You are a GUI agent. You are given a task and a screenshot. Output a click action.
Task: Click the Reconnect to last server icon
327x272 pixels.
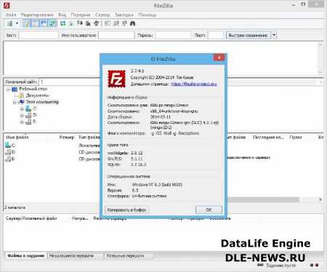pyautogui.click(x=96, y=23)
